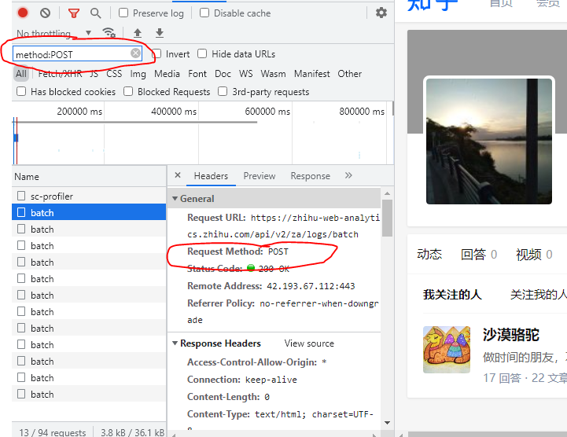Filter requests by Font type

197,74
